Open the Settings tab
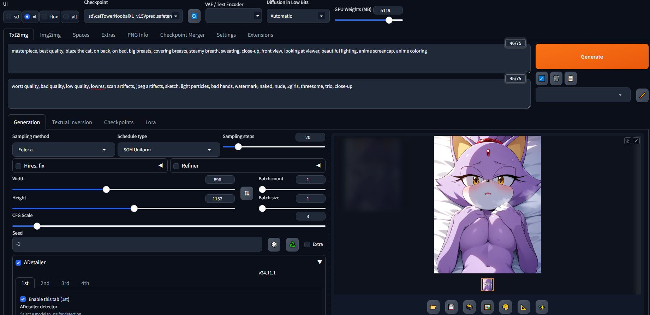This screenshot has width=650, height=315. (x=226, y=35)
